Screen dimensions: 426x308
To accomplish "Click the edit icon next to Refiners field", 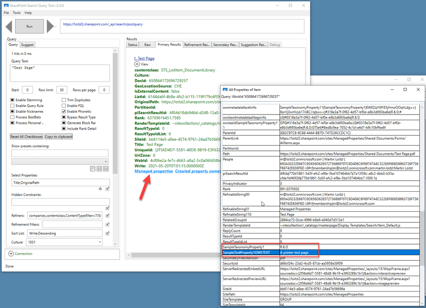I will coord(108,215).
